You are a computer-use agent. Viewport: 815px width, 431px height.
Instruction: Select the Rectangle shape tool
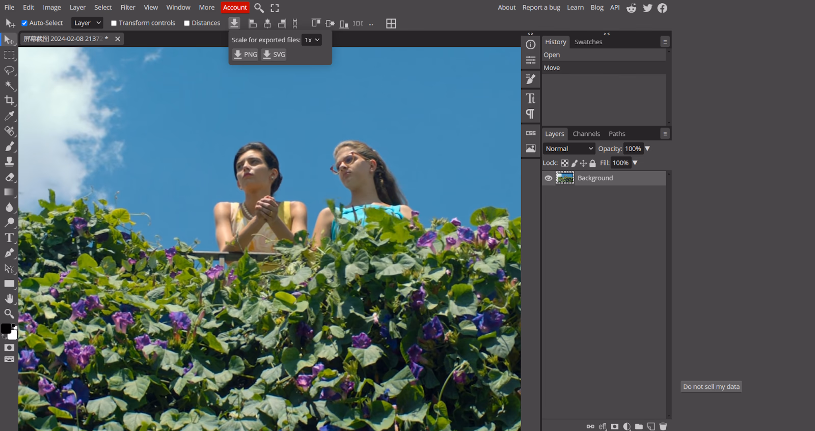[9, 283]
